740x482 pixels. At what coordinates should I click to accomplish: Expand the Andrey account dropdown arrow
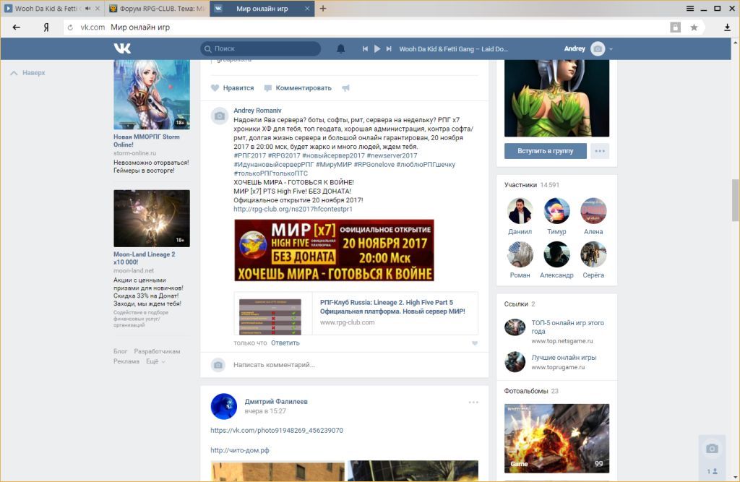[611, 49]
